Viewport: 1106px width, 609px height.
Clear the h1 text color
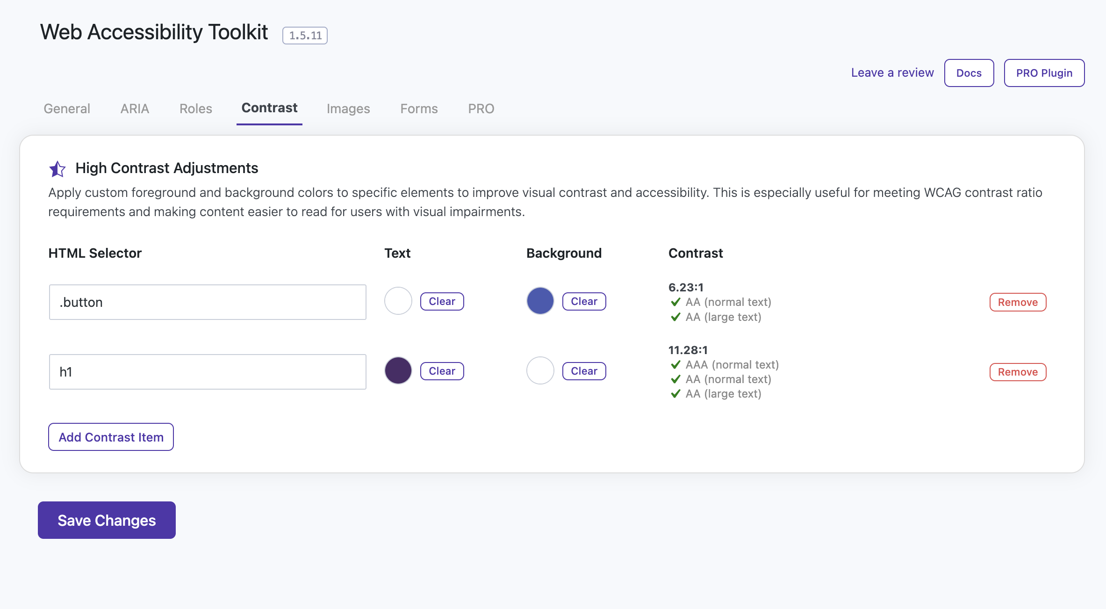click(x=442, y=371)
